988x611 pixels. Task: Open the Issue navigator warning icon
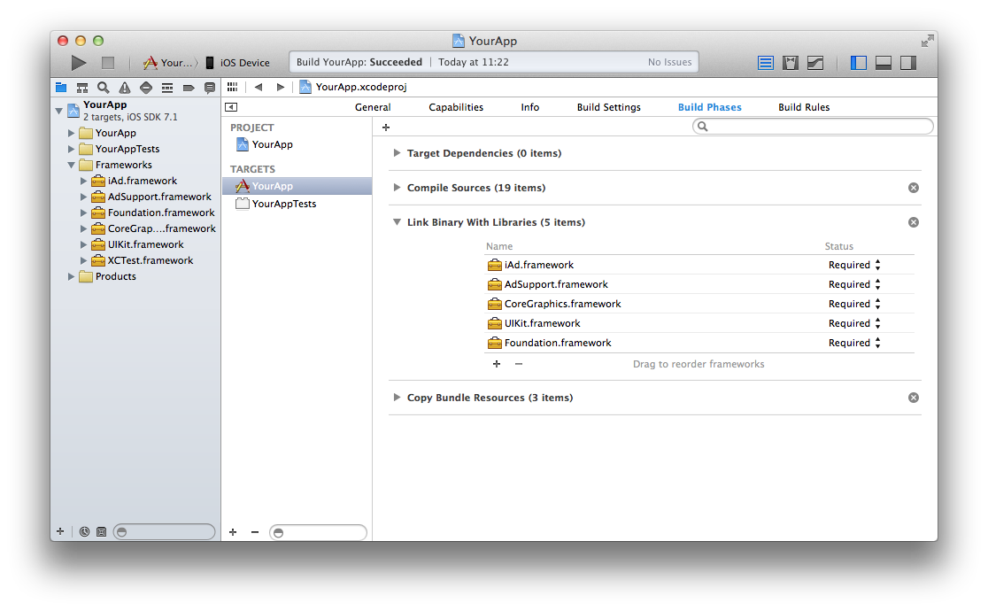point(125,88)
